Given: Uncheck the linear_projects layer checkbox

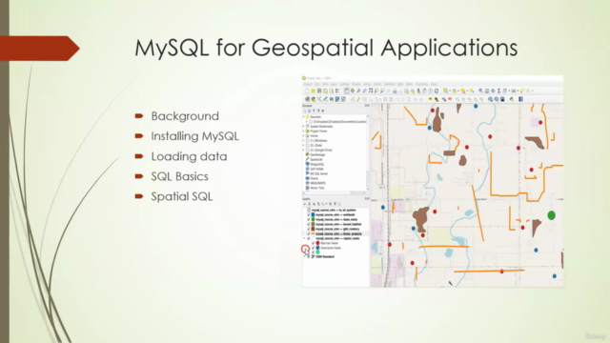Looking at the screenshot, I should (309, 233).
